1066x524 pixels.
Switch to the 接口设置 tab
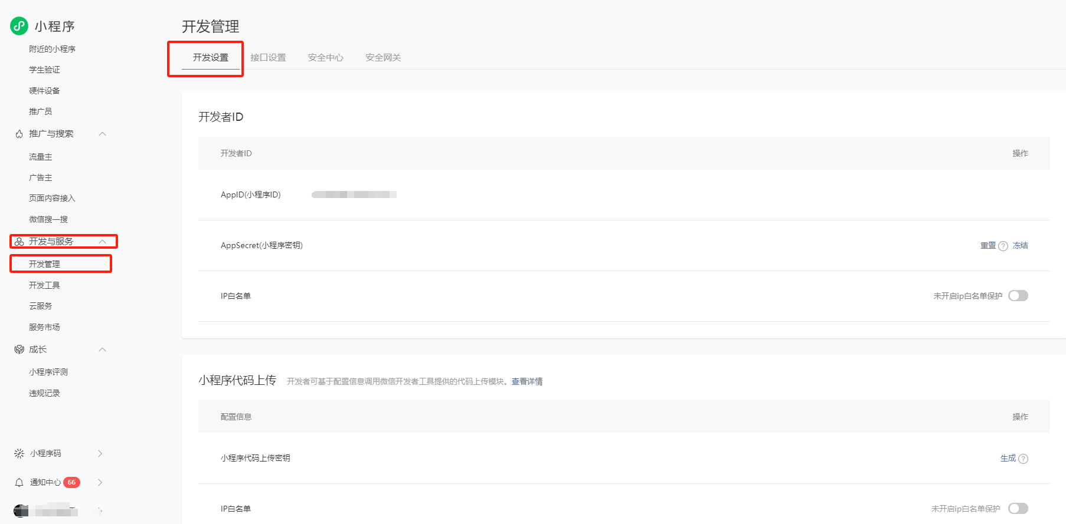(268, 57)
